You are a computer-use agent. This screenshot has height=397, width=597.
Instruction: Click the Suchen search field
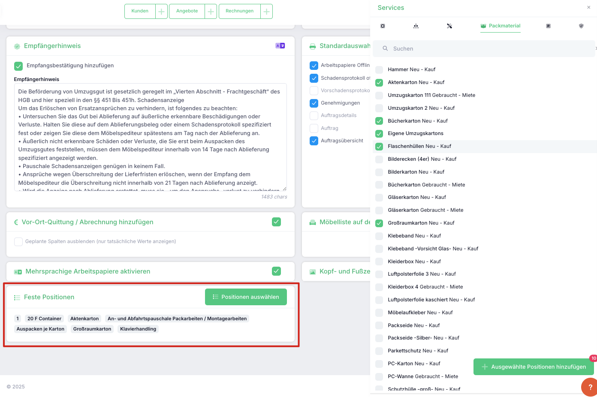pyautogui.click(x=484, y=49)
